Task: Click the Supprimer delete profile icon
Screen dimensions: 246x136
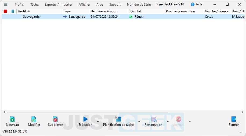Action: (x=55, y=119)
